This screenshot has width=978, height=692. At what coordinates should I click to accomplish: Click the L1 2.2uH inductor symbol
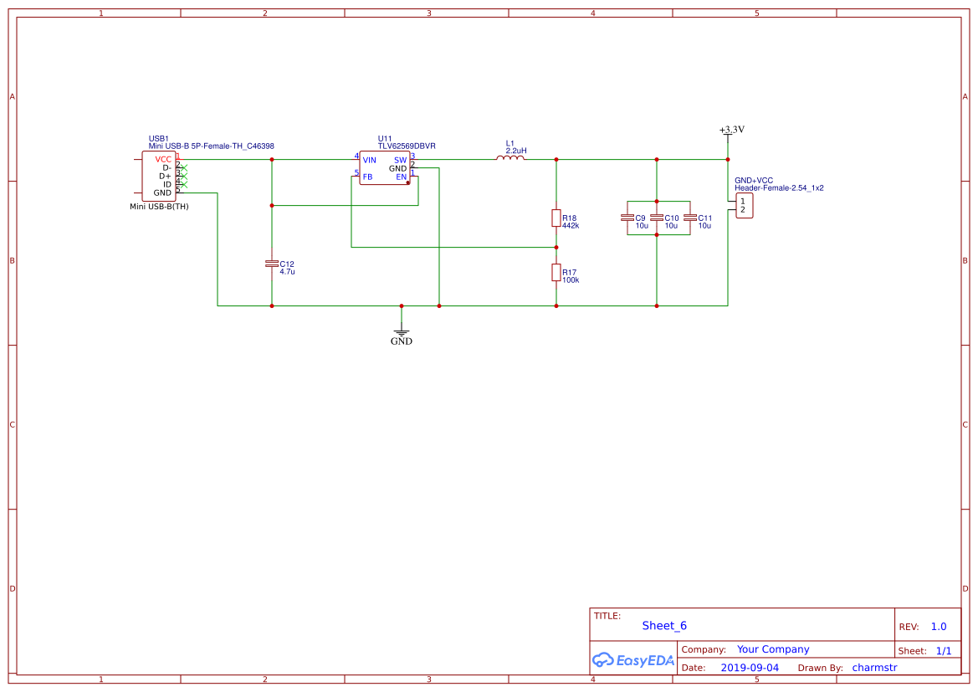[x=512, y=156]
